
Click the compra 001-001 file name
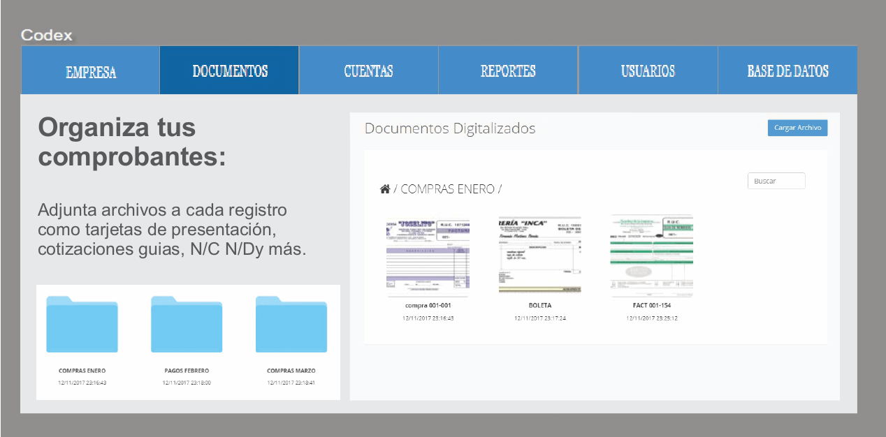pyautogui.click(x=428, y=306)
